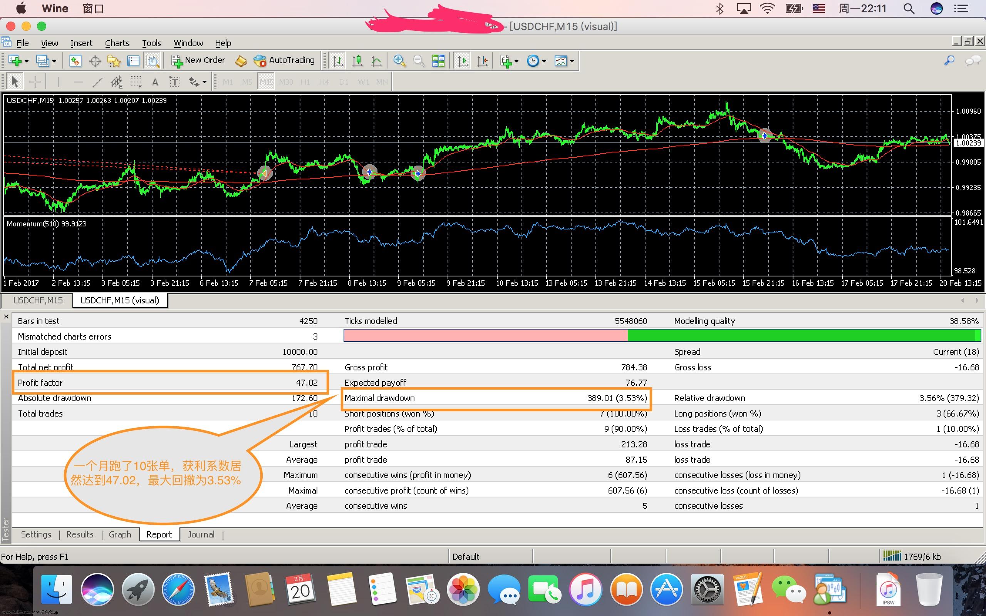This screenshot has height=616, width=986.
Task: Open the File menu
Action: (22, 43)
